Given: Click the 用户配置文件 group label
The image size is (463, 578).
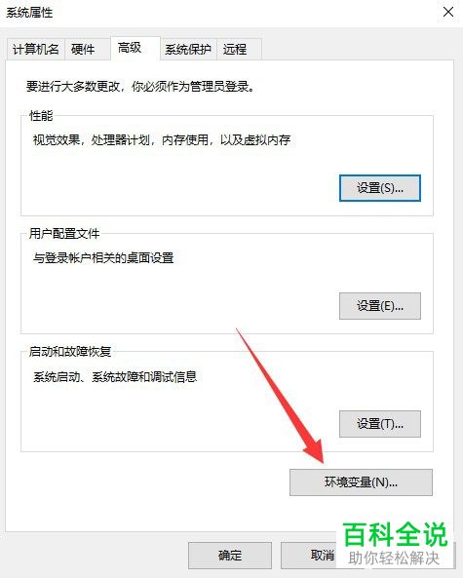Looking at the screenshot, I should pyautogui.click(x=64, y=233).
